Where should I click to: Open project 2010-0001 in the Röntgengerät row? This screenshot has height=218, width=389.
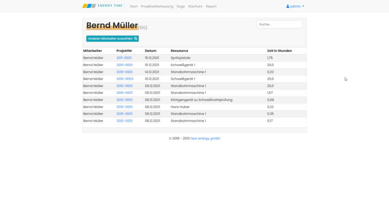point(124,100)
